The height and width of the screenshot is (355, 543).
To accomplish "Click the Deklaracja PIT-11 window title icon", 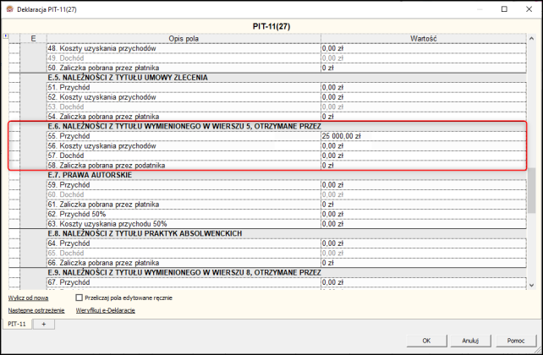I will (x=9, y=9).
